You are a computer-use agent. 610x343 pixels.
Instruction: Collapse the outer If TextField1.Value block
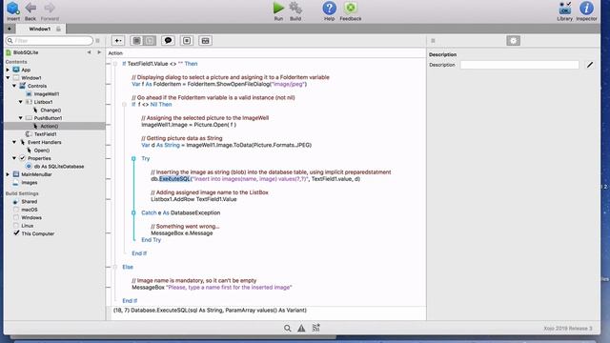pyautogui.click(x=115, y=64)
